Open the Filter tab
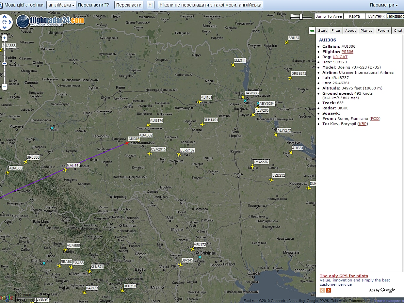The image size is (404, 303). click(336, 30)
